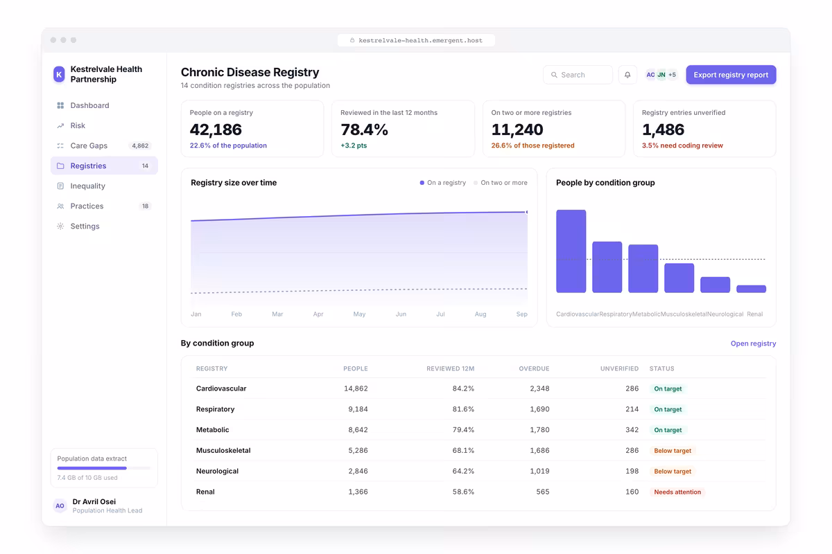The width and height of the screenshot is (832, 554).
Task: Click the STATUS column header
Action: pyautogui.click(x=662, y=368)
